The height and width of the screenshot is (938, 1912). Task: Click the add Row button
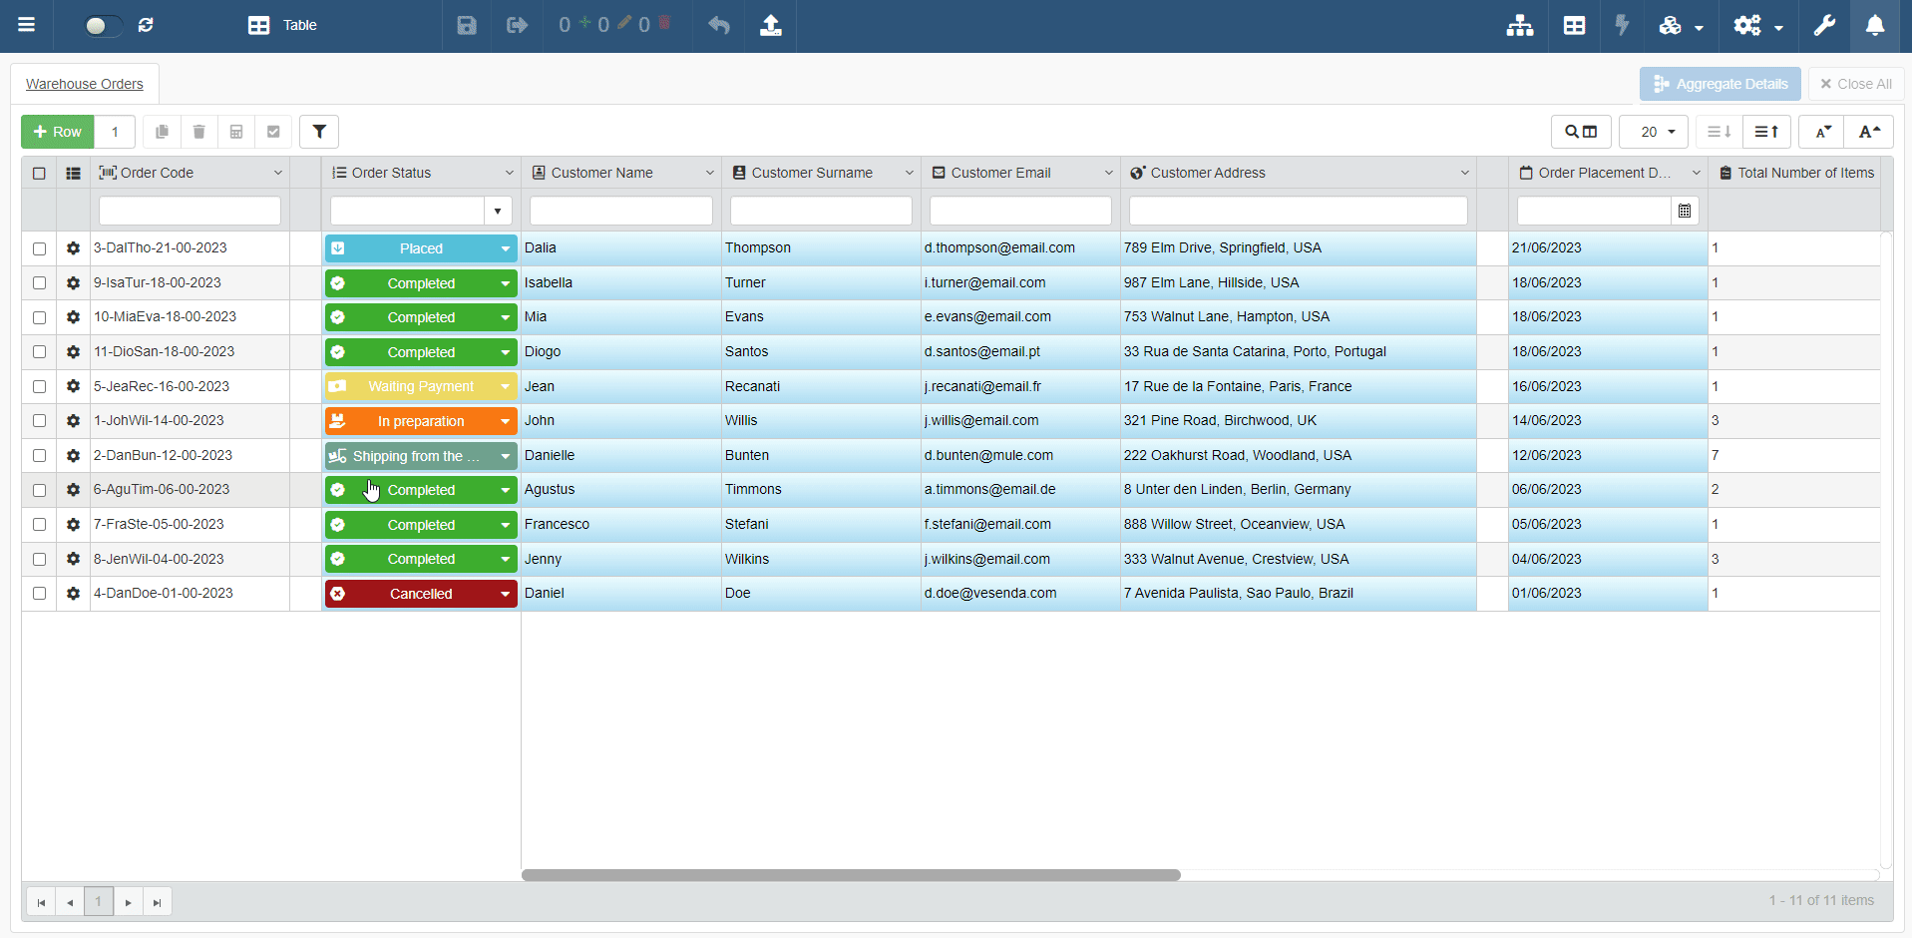click(x=58, y=132)
